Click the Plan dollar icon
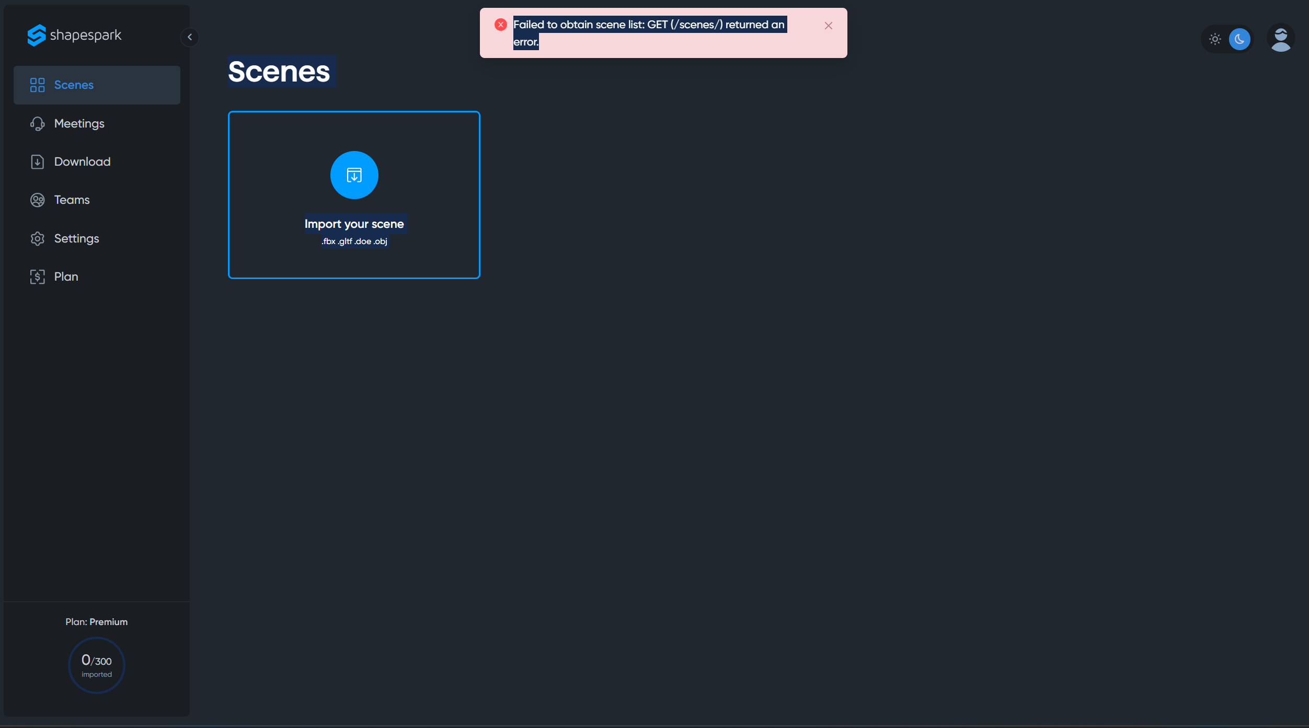1309x728 pixels. pyautogui.click(x=37, y=277)
